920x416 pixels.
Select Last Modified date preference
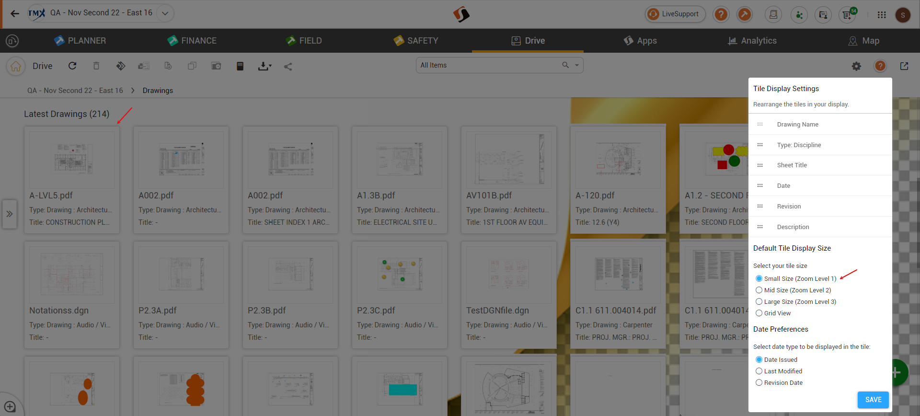pos(759,371)
